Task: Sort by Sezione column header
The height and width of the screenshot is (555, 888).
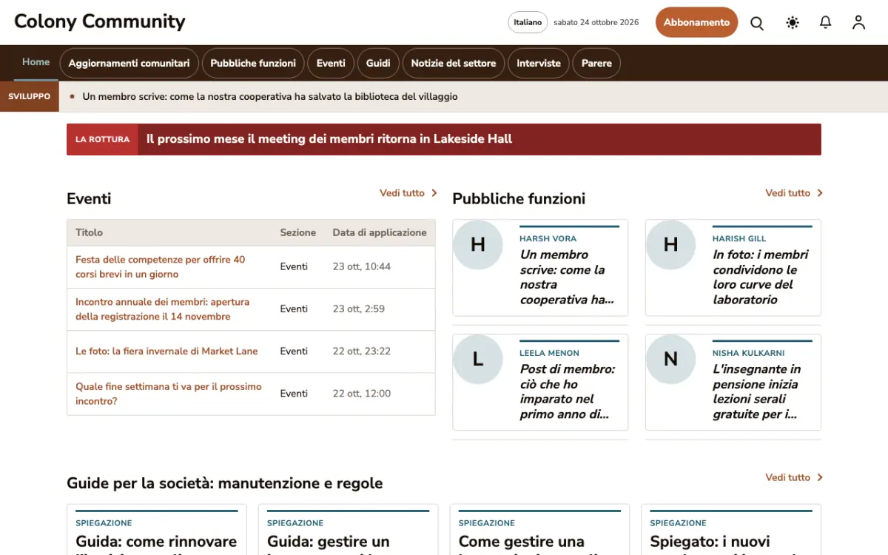Action: point(298,232)
